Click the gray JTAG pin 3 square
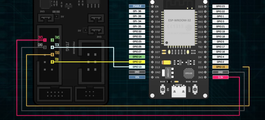This screenshot has width=265, height=120. coord(45,47)
